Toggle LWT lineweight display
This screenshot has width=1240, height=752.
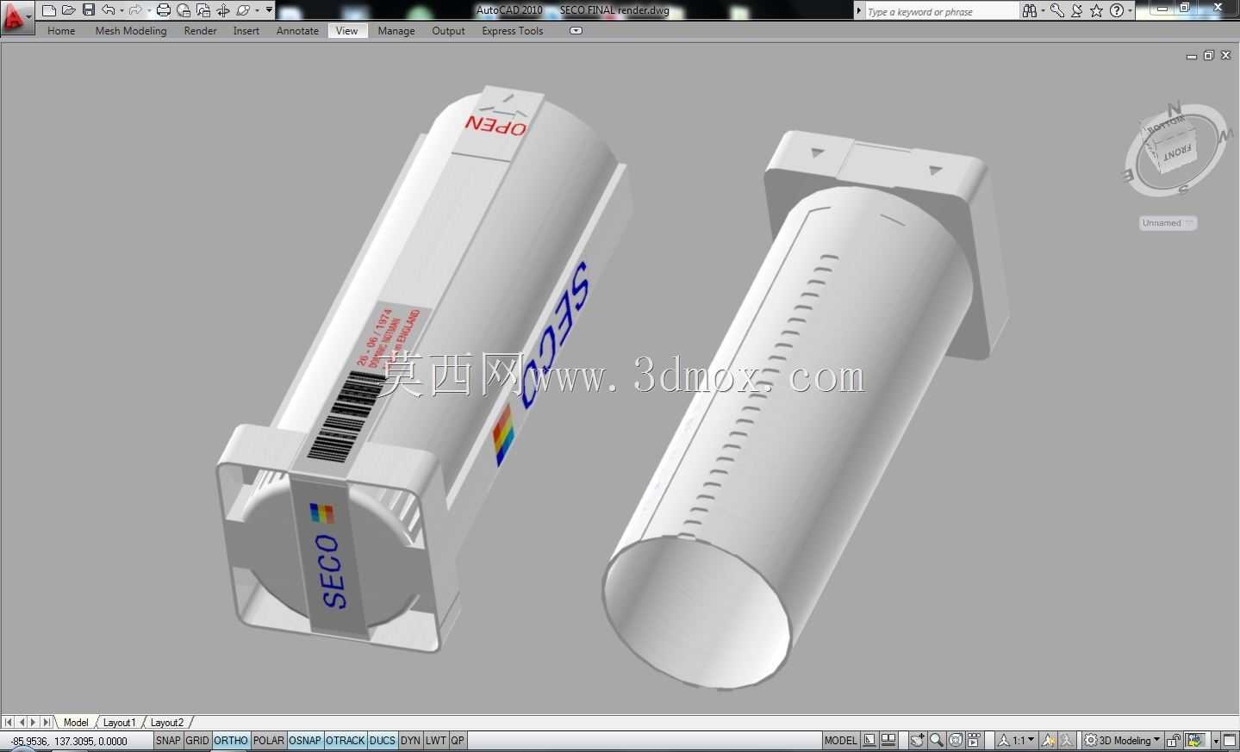click(x=436, y=741)
